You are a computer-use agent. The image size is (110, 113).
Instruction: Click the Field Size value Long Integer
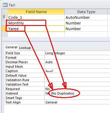(x=77, y=53)
